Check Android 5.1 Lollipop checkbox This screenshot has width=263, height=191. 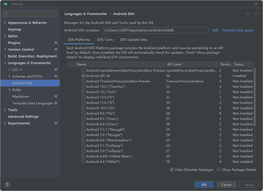click(x=83, y=145)
